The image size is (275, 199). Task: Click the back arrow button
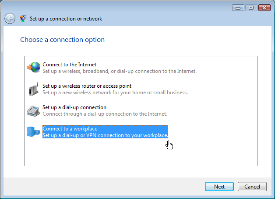[x=10, y=18]
